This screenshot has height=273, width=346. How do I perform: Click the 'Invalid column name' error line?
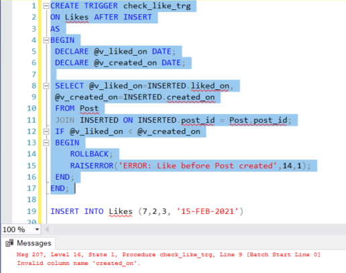[78, 263]
